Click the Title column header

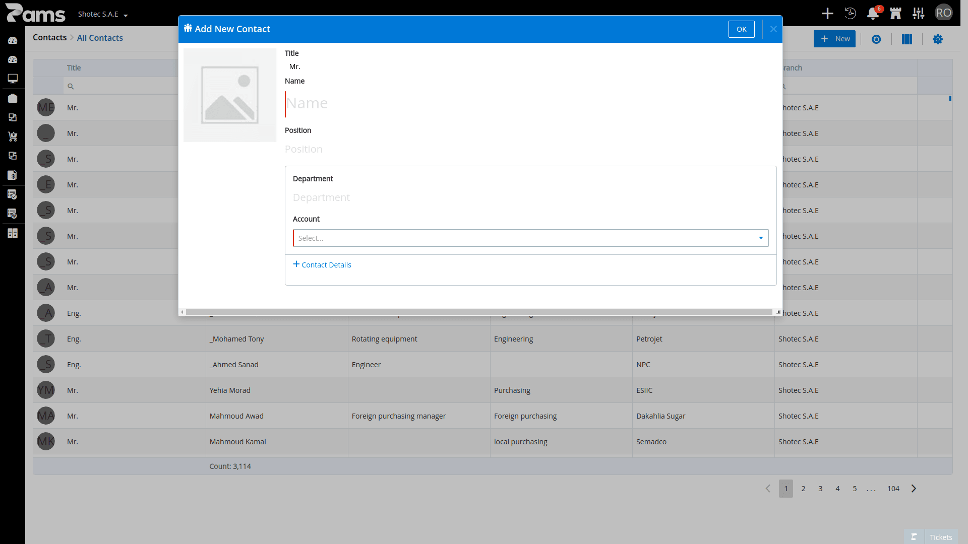[x=121, y=68]
